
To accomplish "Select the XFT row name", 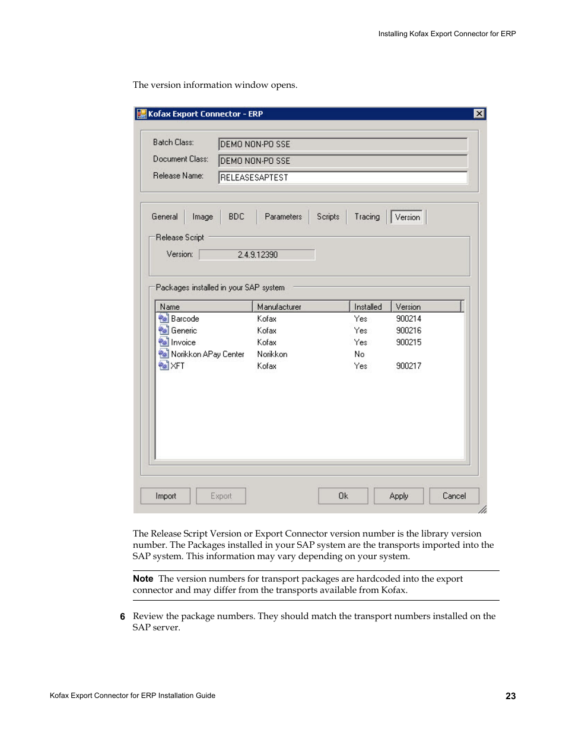I will (177, 366).
